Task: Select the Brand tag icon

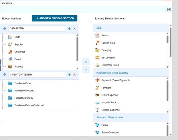Action: (10, 59)
